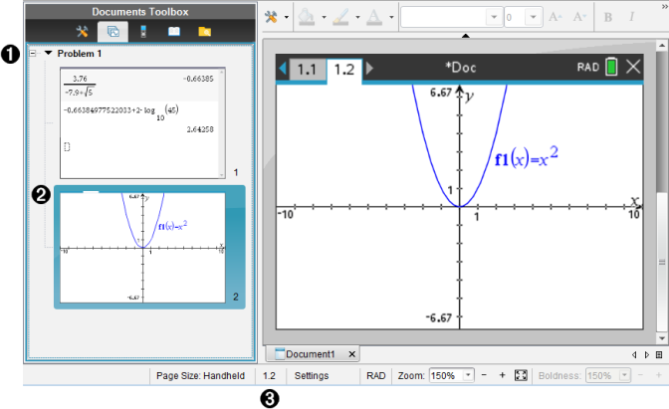This screenshot has width=669, height=409.
Task: Open Settings in the status bar
Action: 311,376
